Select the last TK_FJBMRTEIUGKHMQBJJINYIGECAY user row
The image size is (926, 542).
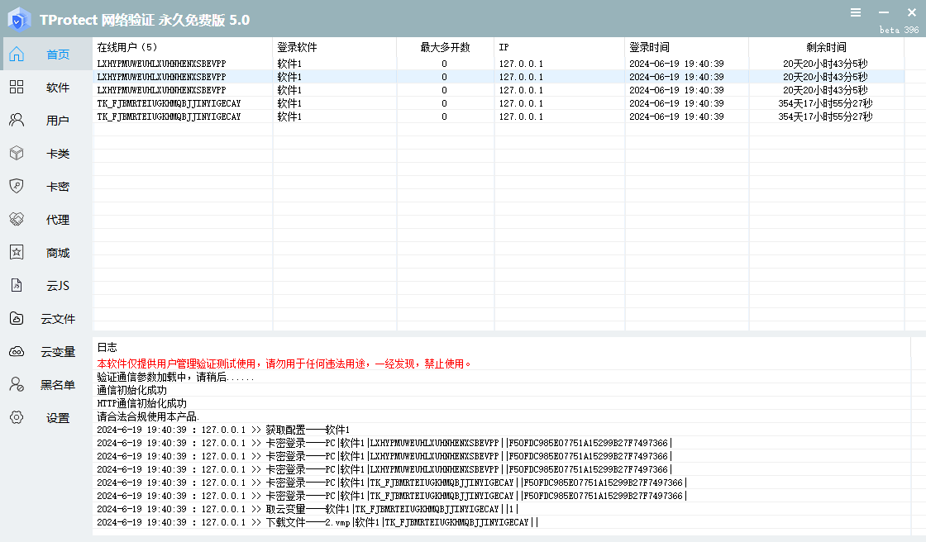tap(169, 116)
